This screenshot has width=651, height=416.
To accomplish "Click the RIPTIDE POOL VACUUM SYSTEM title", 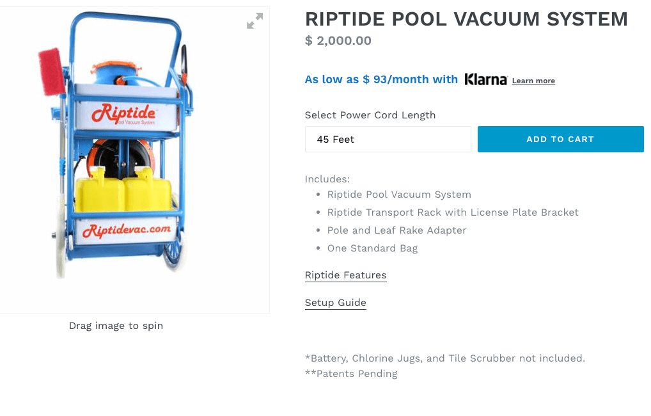I will [466, 19].
